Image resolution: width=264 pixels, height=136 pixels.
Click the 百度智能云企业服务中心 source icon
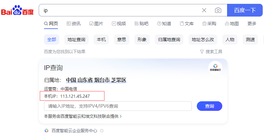[46, 131]
